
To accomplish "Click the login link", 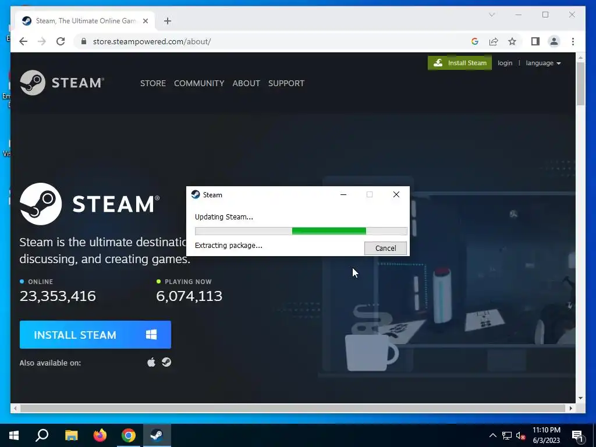I will coord(505,63).
